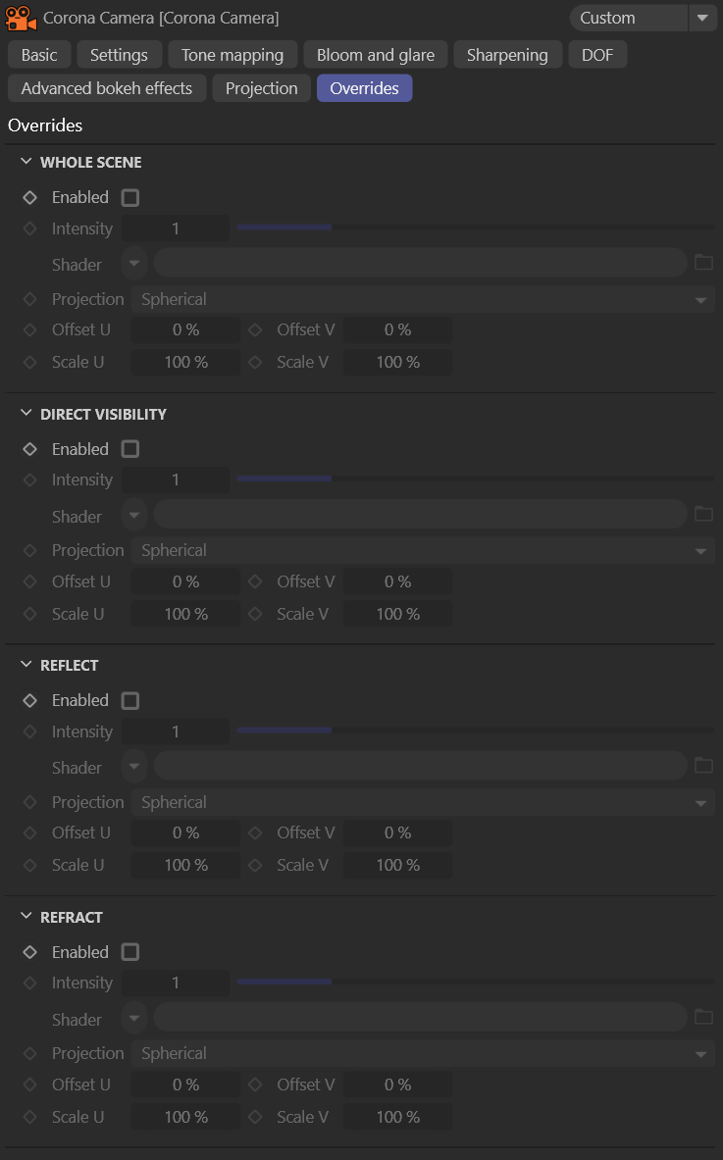Image resolution: width=723 pixels, height=1160 pixels.
Task: Open the Bloom and glare tab
Action: [375, 55]
